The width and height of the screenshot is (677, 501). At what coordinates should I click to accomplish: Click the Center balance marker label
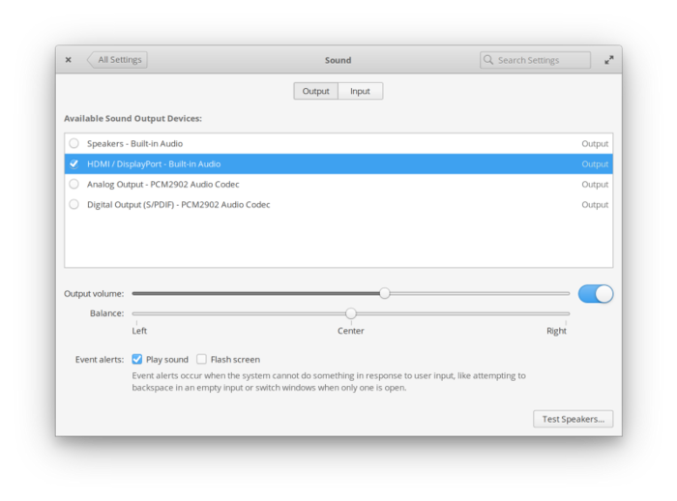(x=350, y=331)
